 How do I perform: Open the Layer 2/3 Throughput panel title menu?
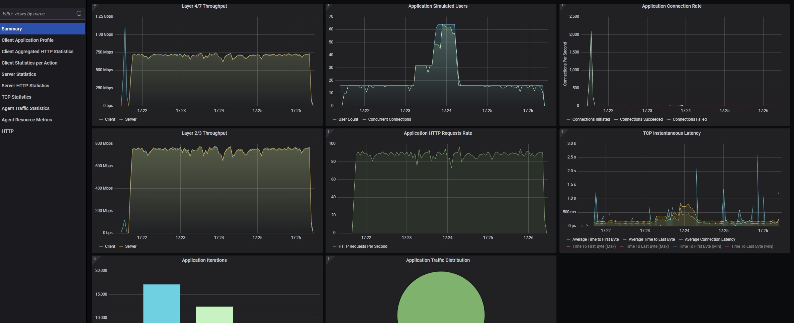point(204,133)
